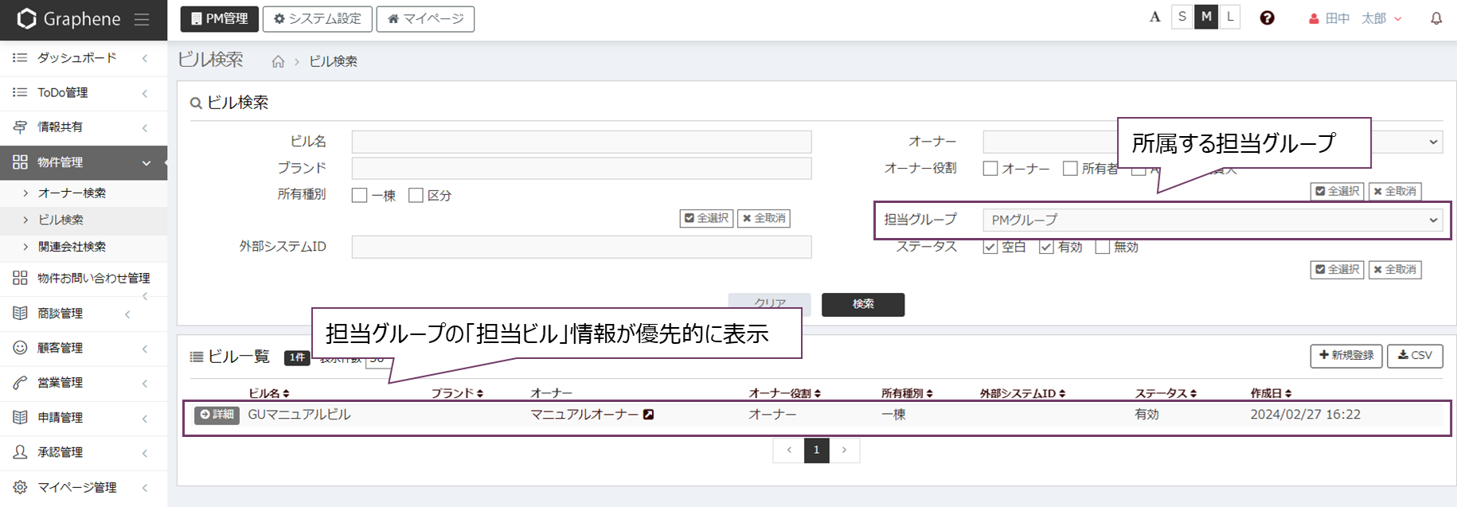Click the notification bell icon
Screen dimensions: 1457x507
pyautogui.click(x=1436, y=18)
